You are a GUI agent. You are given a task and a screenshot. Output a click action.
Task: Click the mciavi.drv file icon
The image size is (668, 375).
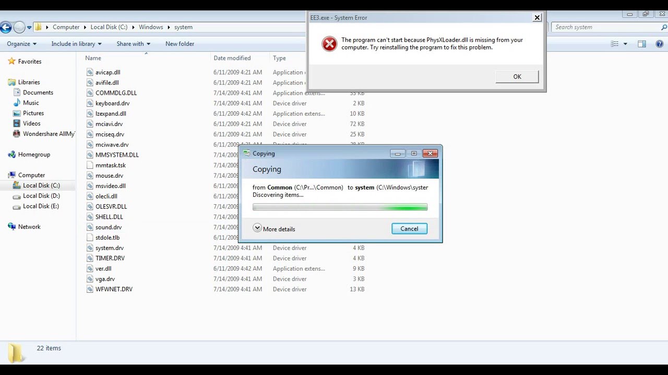click(x=90, y=124)
